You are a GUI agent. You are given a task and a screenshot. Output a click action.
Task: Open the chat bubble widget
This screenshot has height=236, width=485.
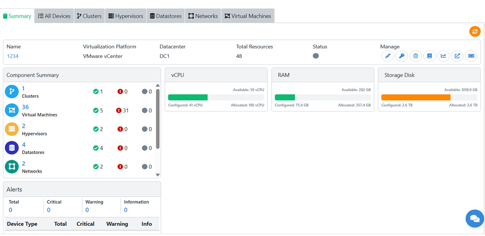click(x=475, y=219)
